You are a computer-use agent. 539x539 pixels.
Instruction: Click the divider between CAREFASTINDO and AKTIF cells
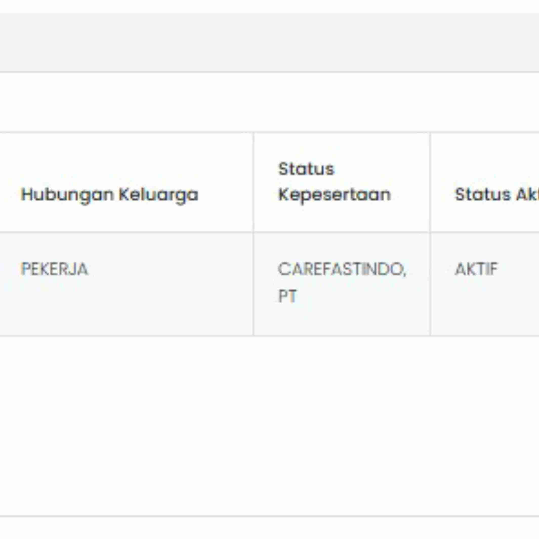pos(430,284)
